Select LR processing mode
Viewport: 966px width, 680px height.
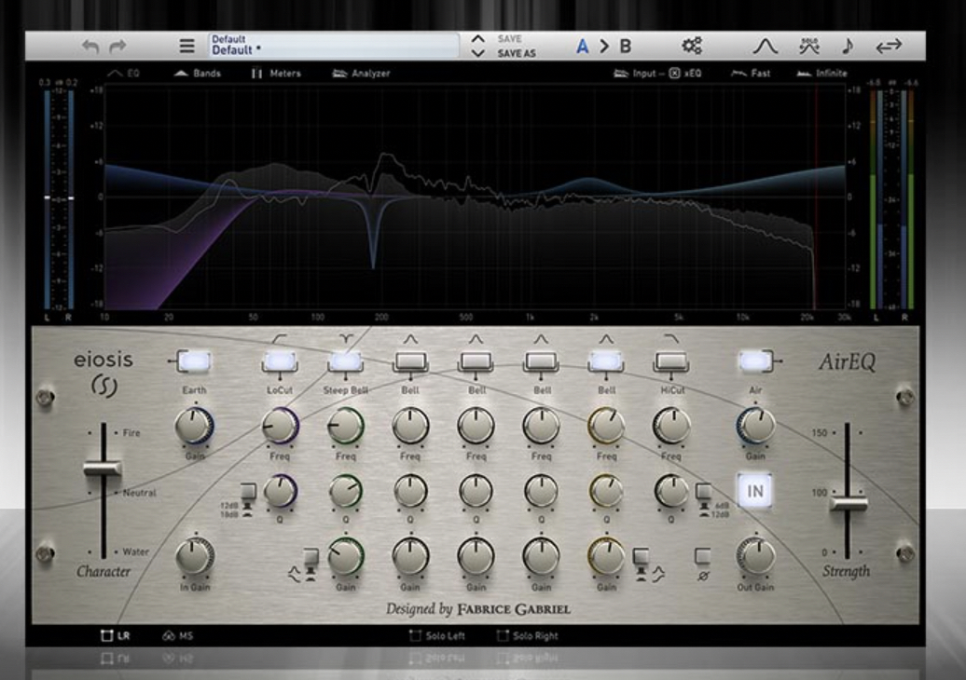coord(116,635)
